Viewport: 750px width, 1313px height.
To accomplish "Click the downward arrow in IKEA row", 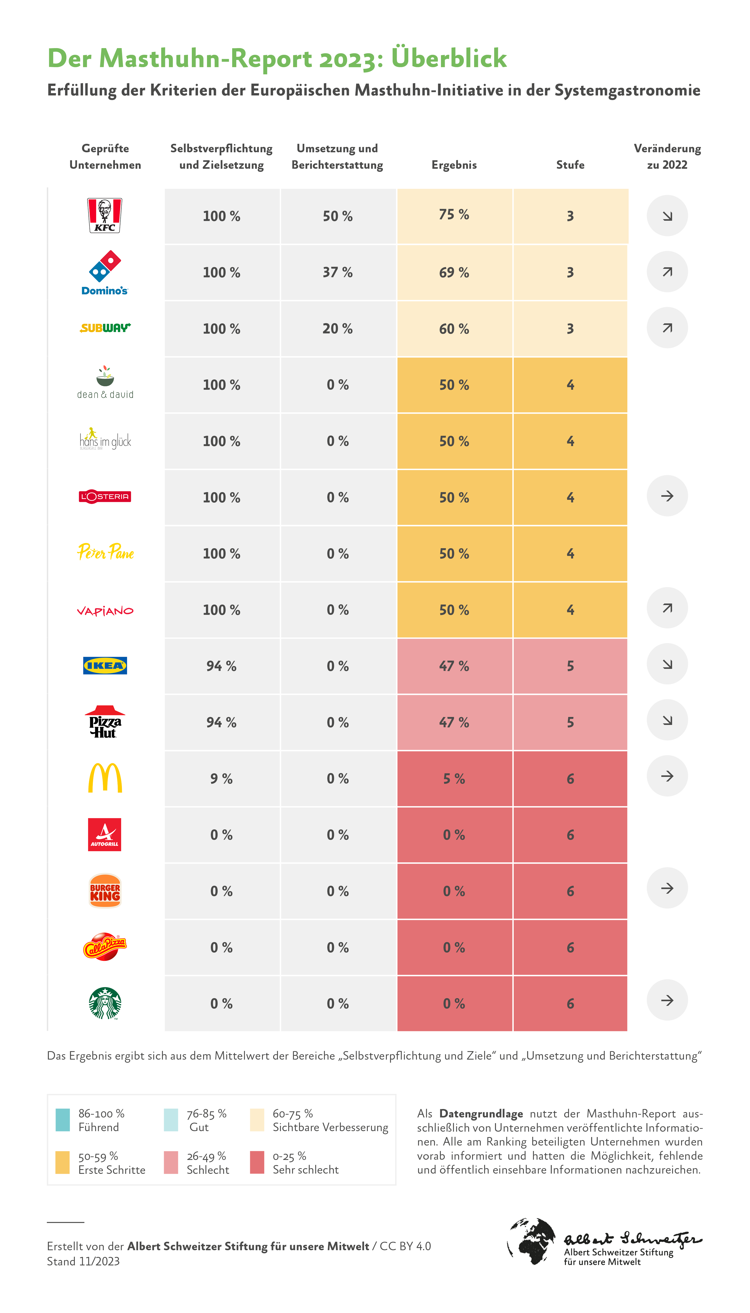I will pos(667,664).
